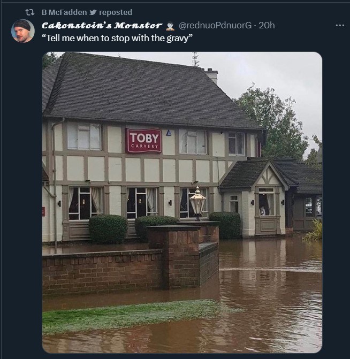
Task: Open the Cakenstein's Monster display name
Action: tap(102, 26)
